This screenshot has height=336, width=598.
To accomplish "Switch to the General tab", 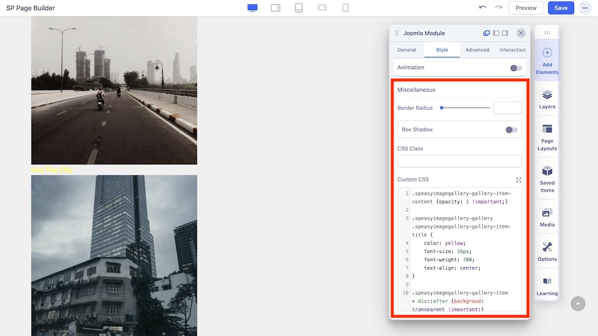I will click(x=407, y=50).
